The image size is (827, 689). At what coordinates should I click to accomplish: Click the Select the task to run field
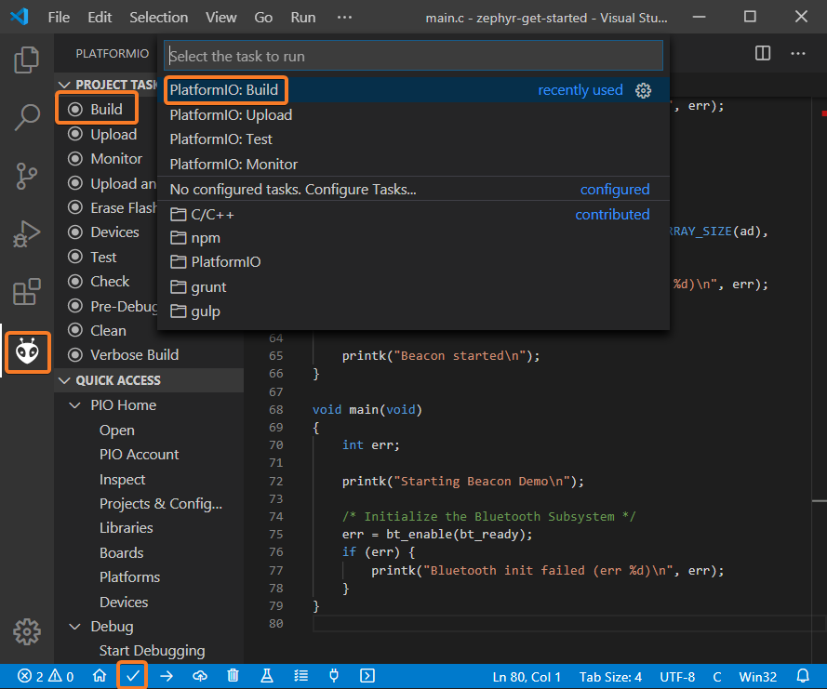pyautogui.click(x=413, y=56)
